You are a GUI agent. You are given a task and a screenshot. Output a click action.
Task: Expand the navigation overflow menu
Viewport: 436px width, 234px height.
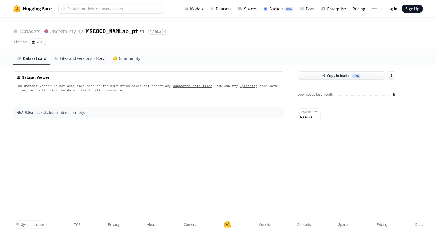point(374,9)
